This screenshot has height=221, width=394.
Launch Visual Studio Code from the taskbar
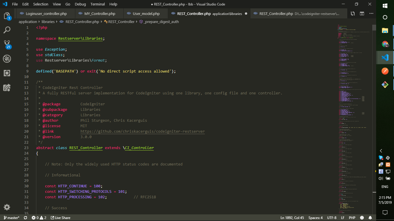tap(385, 57)
